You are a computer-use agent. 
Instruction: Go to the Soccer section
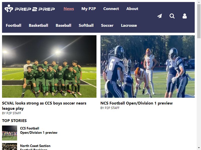pyautogui.click(x=107, y=25)
